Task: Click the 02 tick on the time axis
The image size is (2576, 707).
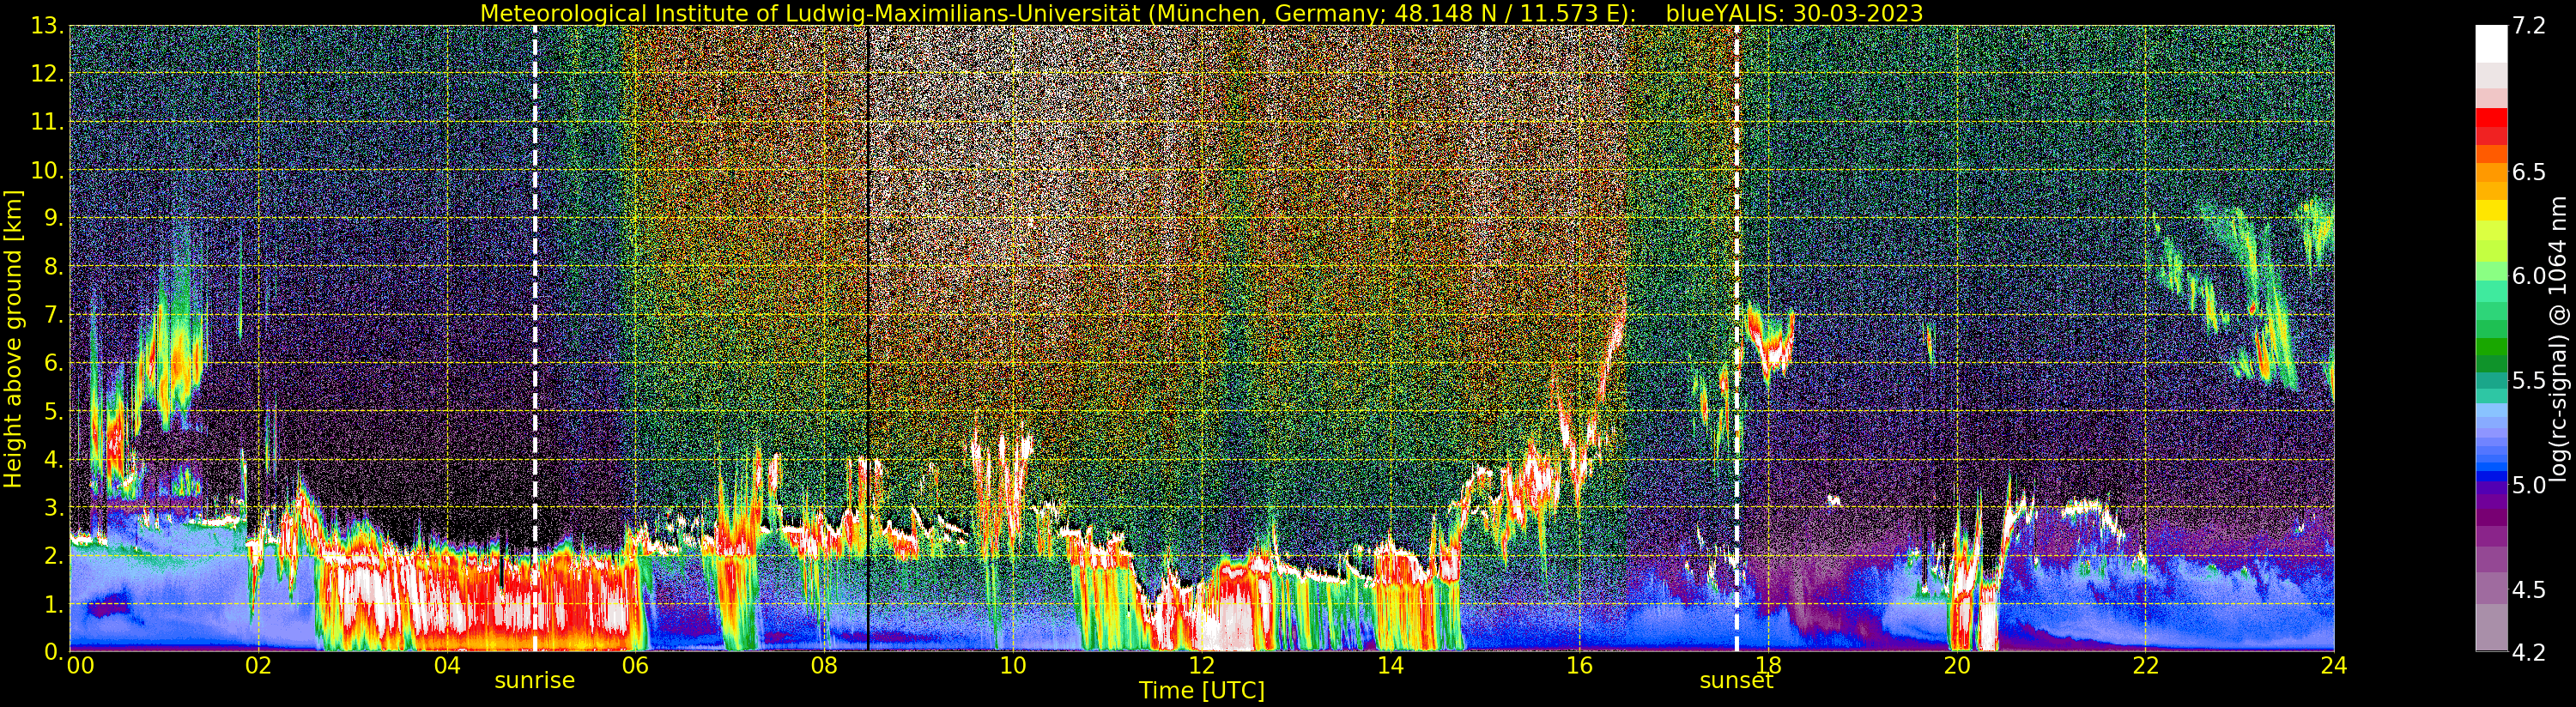Action: click(x=259, y=666)
